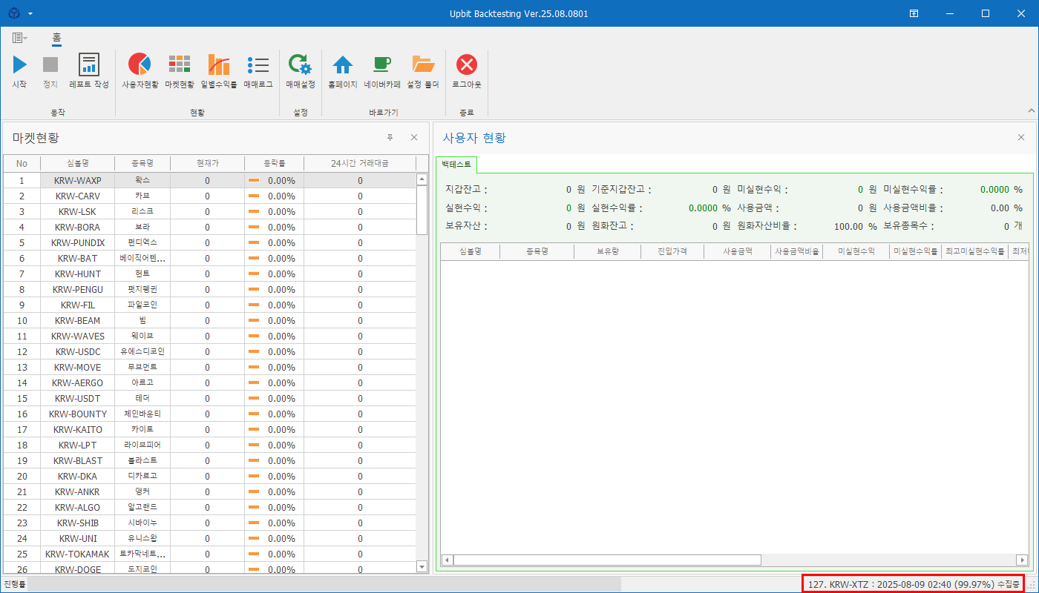Select the KRW-HUNT symbol cell
This screenshot has height=593, width=1039.
(x=78, y=274)
